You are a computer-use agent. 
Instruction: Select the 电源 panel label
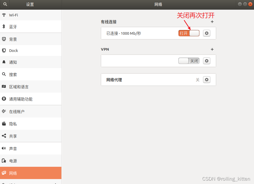click(x=13, y=161)
